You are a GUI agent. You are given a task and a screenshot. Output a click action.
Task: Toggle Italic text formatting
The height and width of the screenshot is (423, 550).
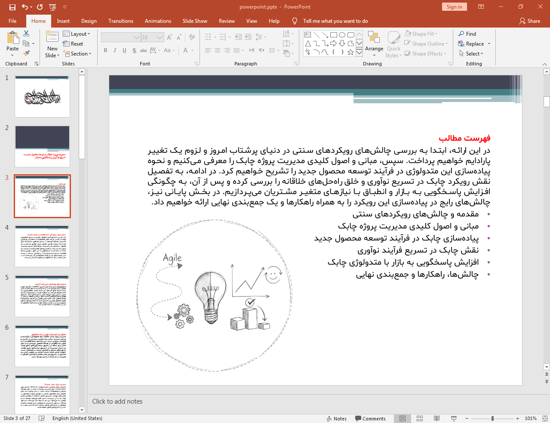click(x=115, y=50)
